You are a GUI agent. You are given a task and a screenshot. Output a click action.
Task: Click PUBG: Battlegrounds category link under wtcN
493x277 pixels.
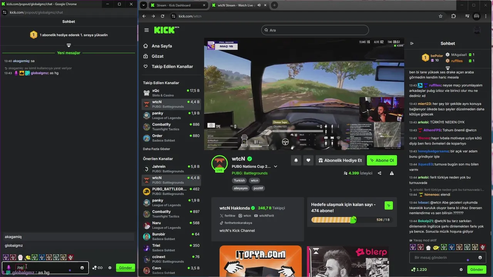coord(250,173)
